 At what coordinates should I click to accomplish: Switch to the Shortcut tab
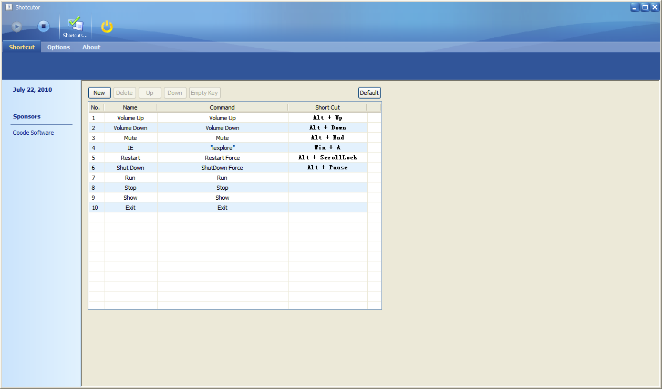(x=22, y=47)
